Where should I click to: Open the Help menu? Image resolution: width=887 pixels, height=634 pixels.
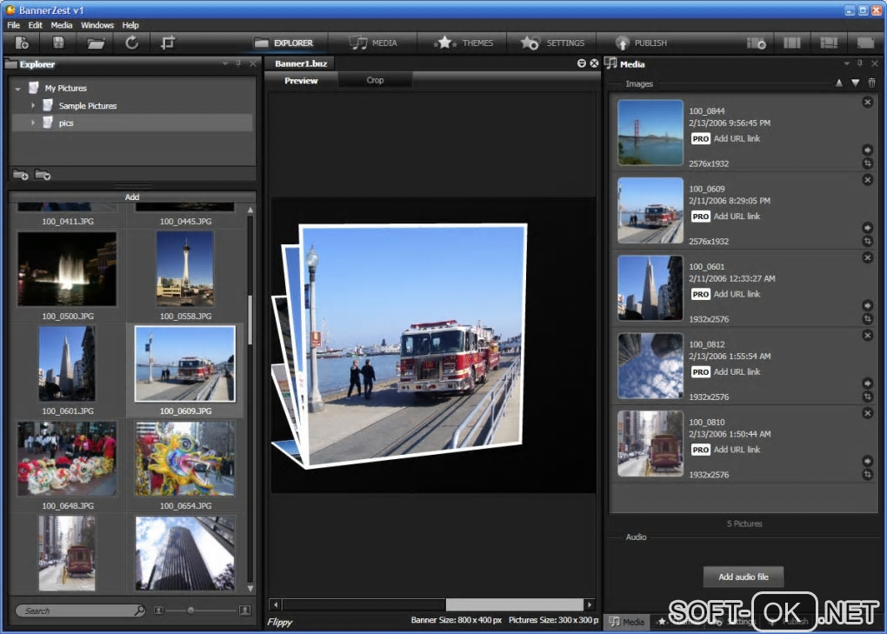130,25
